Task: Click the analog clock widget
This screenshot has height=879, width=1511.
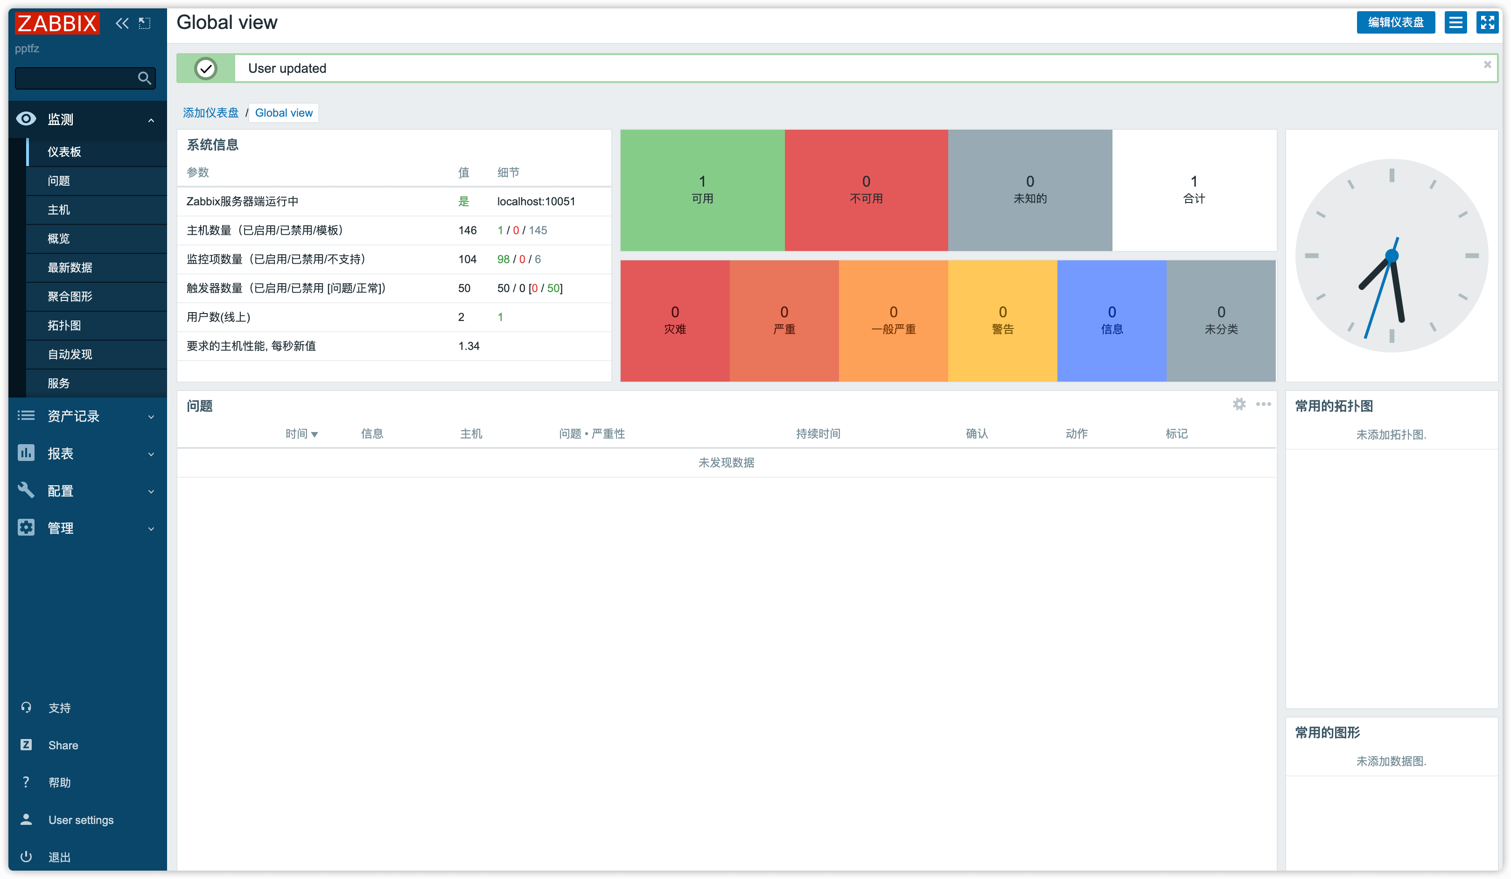Action: pos(1391,255)
